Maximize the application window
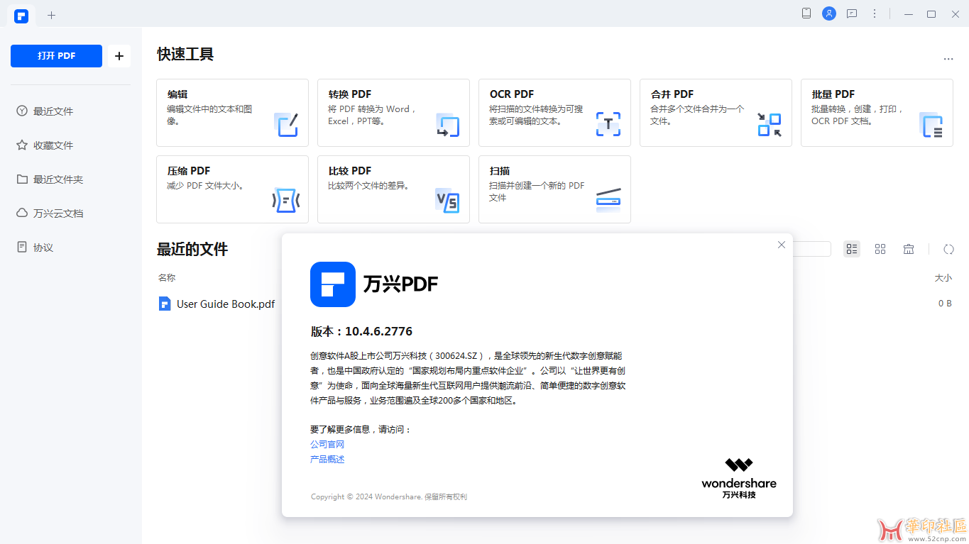969x544 pixels. [x=931, y=13]
